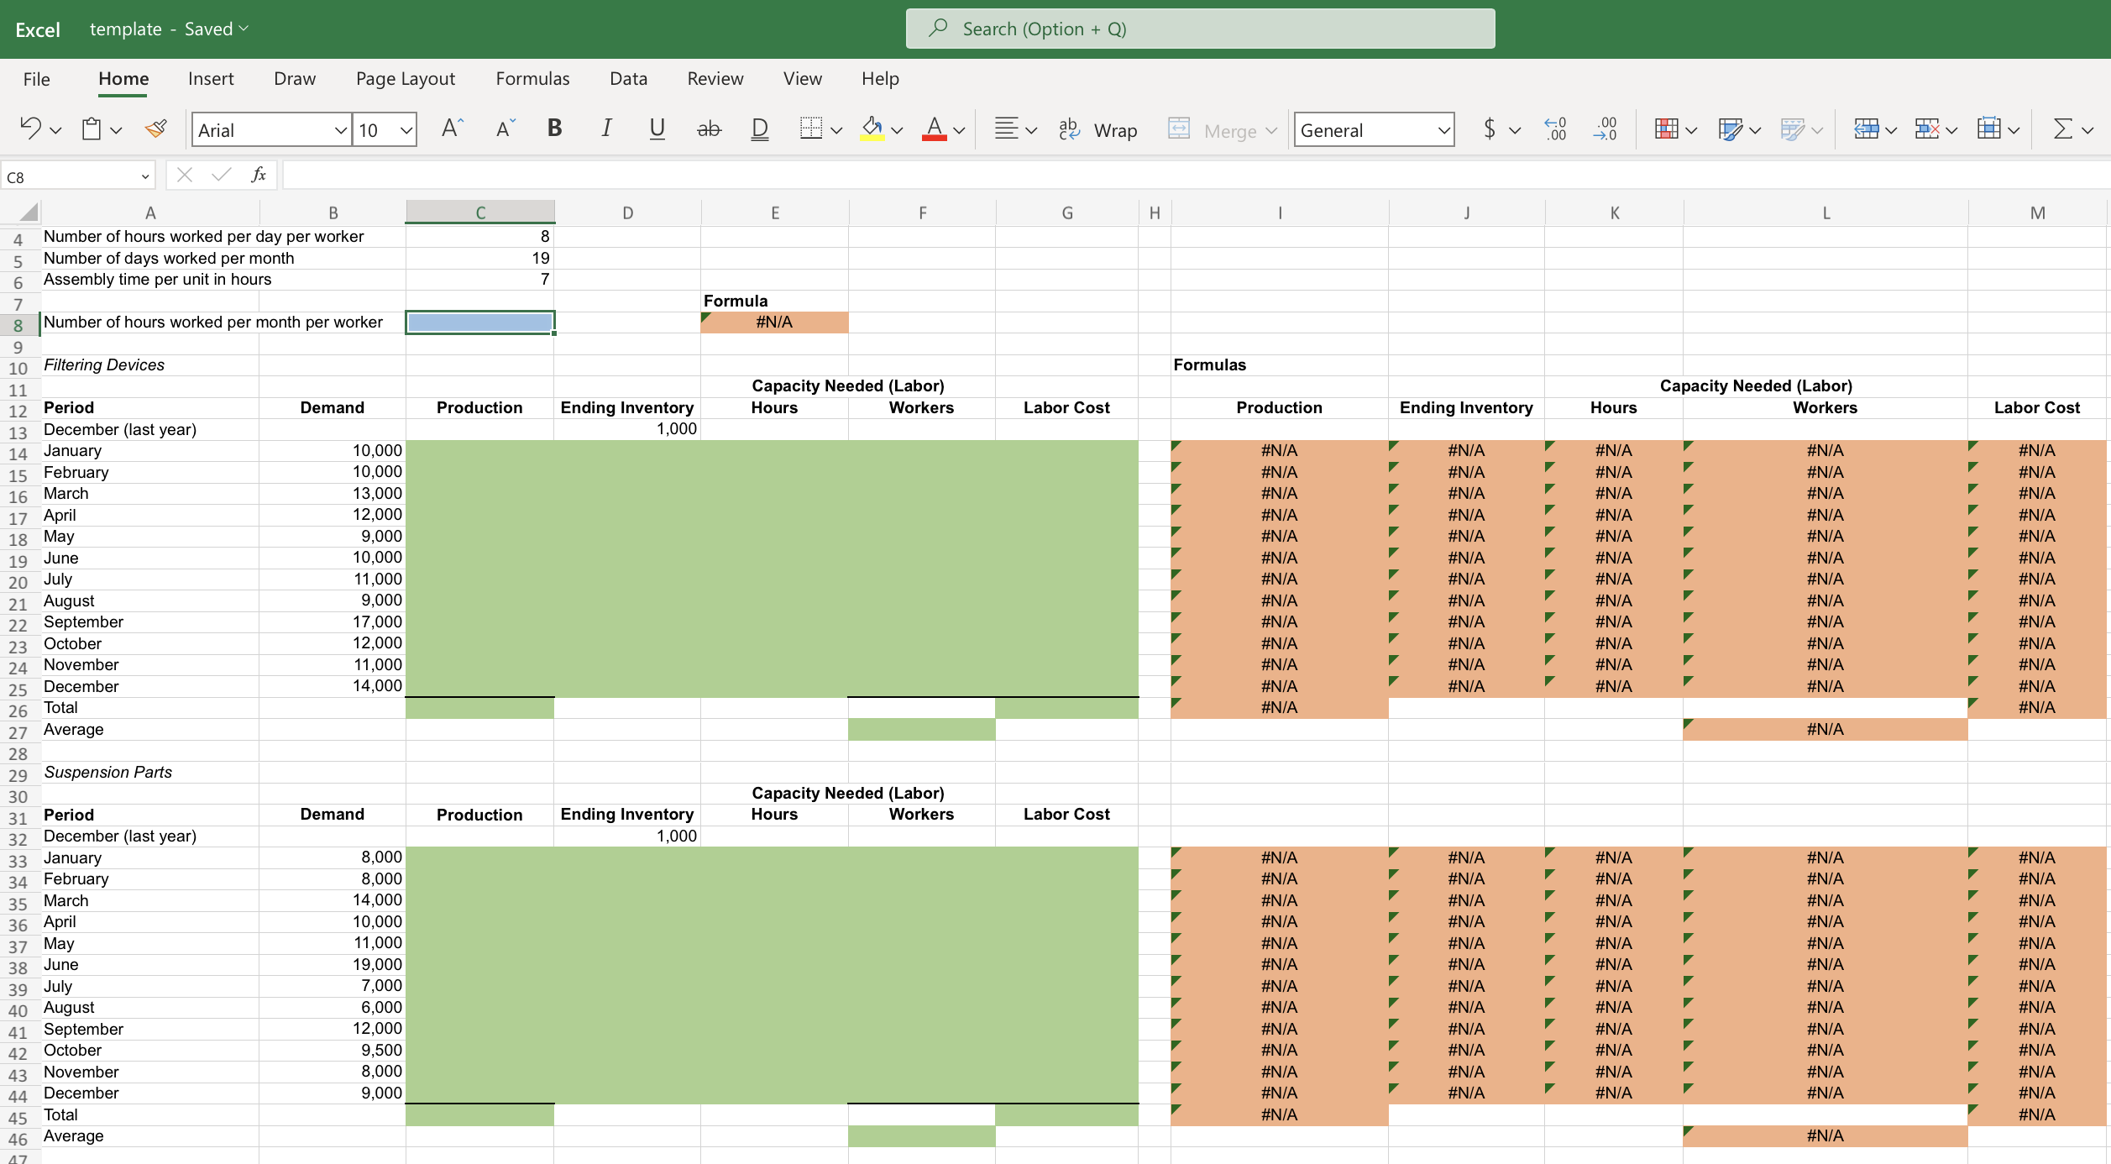
Task: Select the June demand cell 19,000
Action: (x=333, y=965)
